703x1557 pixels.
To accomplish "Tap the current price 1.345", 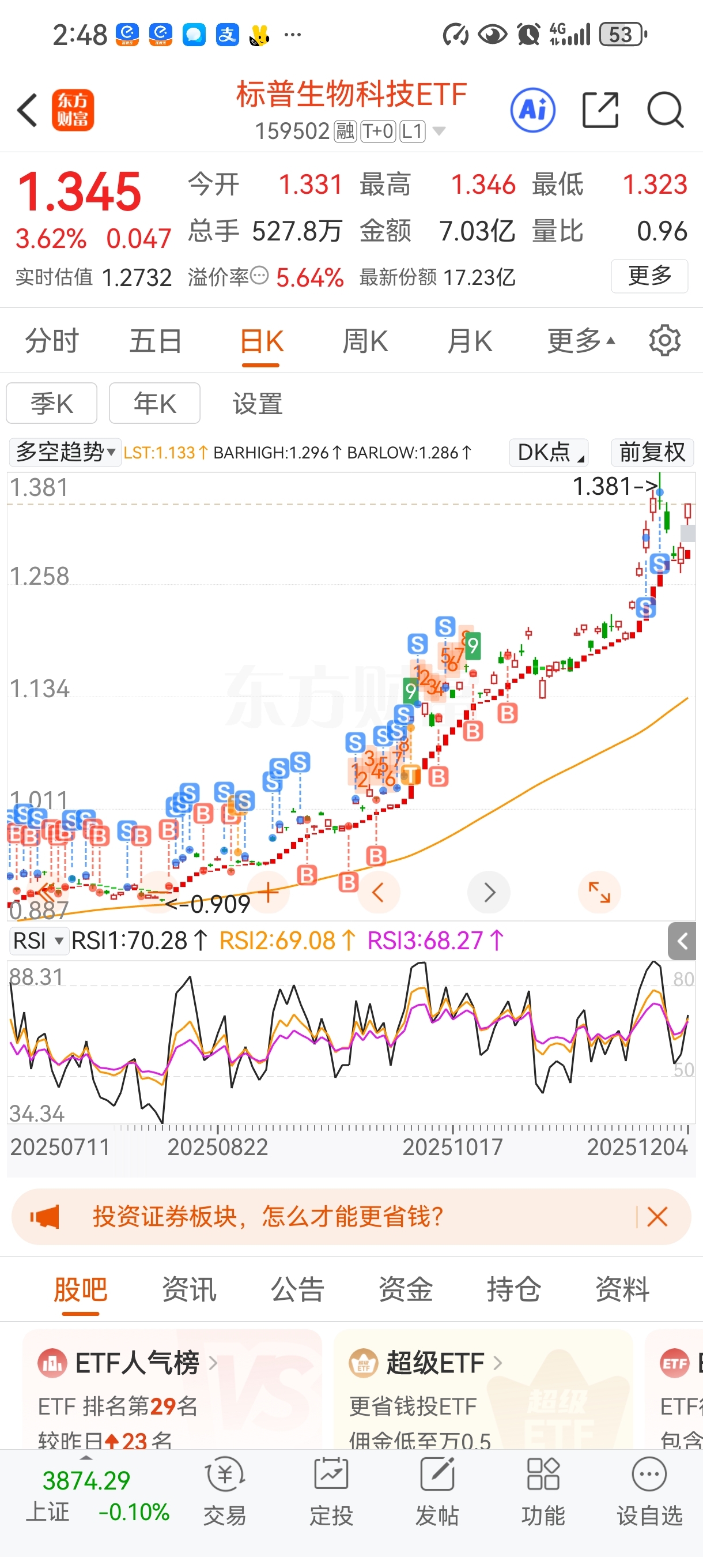I will coord(79,191).
